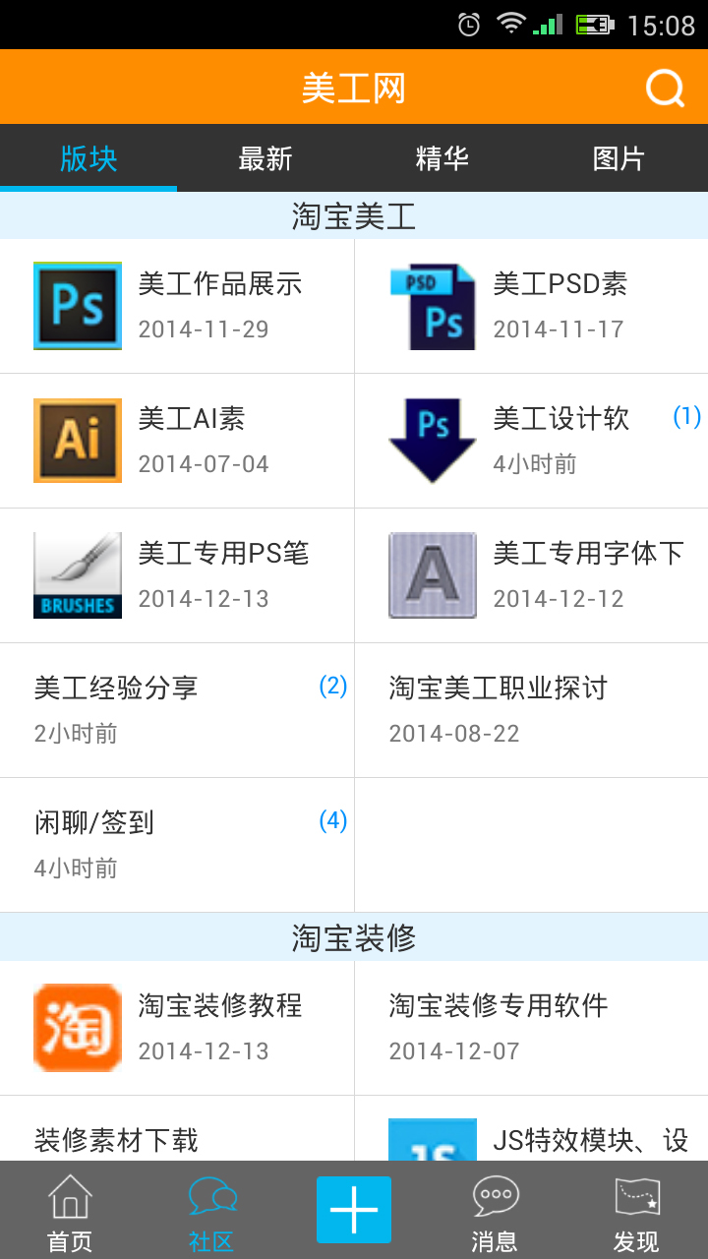Open the 美工设计软 board

[531, 441]
